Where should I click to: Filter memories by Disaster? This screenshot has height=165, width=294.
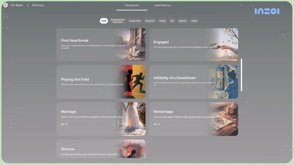[183, 21]
